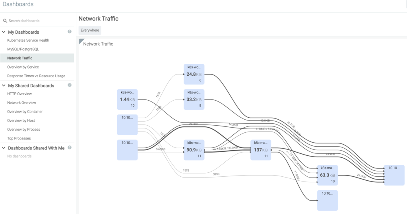Open the Top Processes dashboard
Screen dimensions: 407x214
(x=19, y=138)
